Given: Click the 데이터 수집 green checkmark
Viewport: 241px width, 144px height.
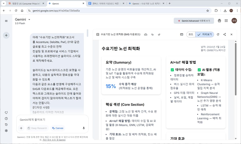Looking at the screenshot, I should [x=172, y=70].
